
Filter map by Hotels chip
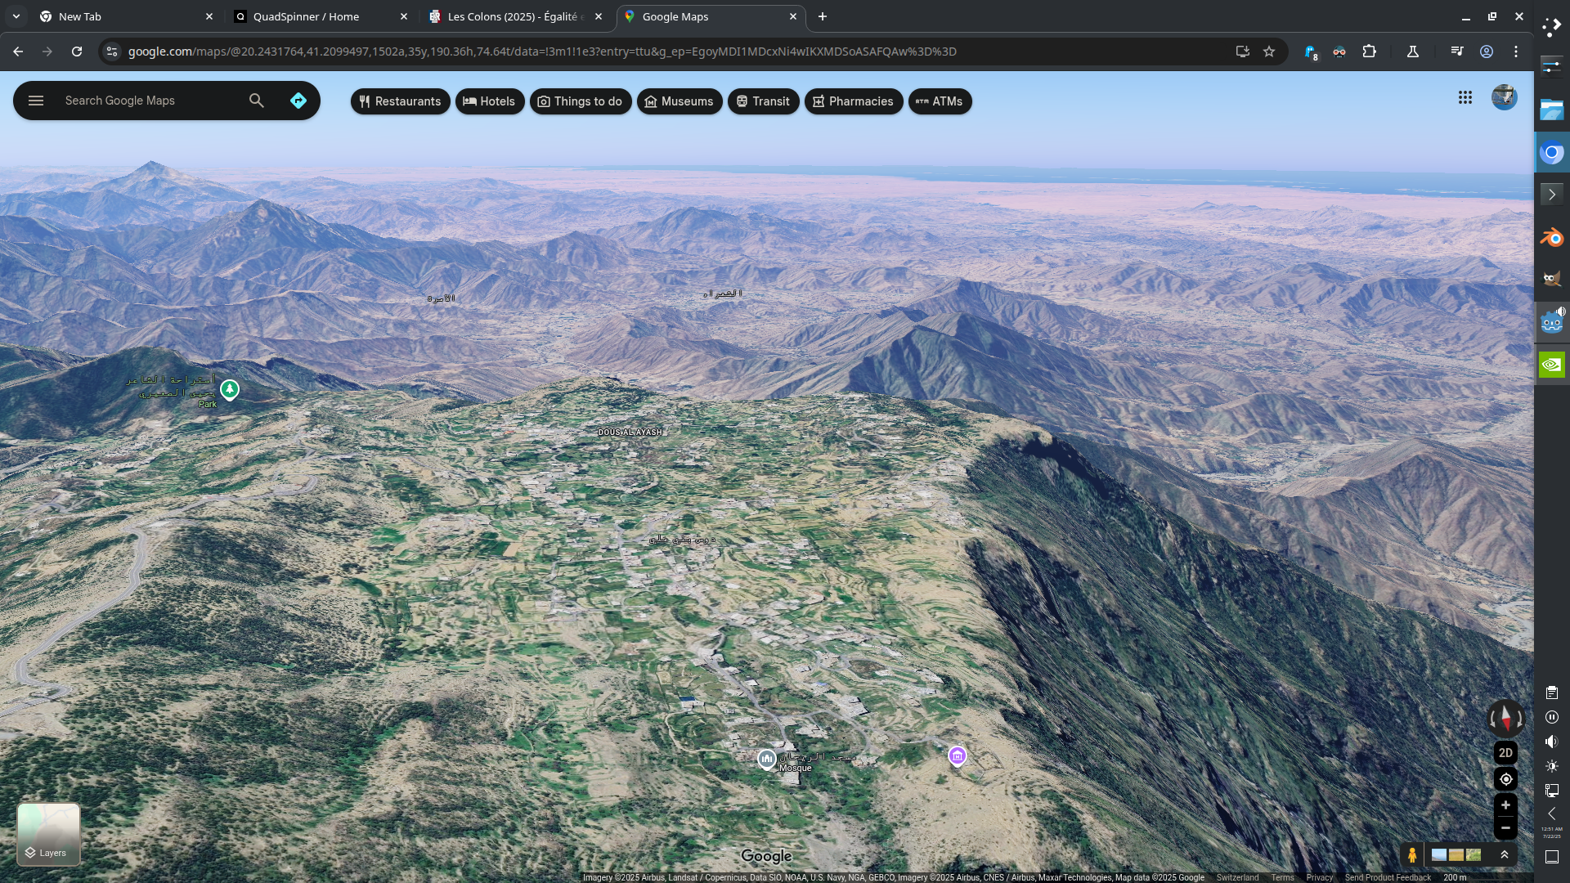(x=490, y=101)
